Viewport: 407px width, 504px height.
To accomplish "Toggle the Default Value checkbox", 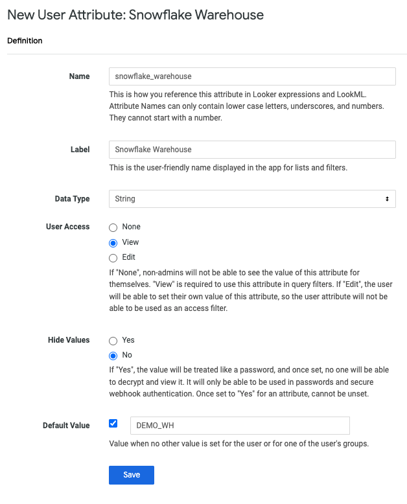I will point(113,424).
